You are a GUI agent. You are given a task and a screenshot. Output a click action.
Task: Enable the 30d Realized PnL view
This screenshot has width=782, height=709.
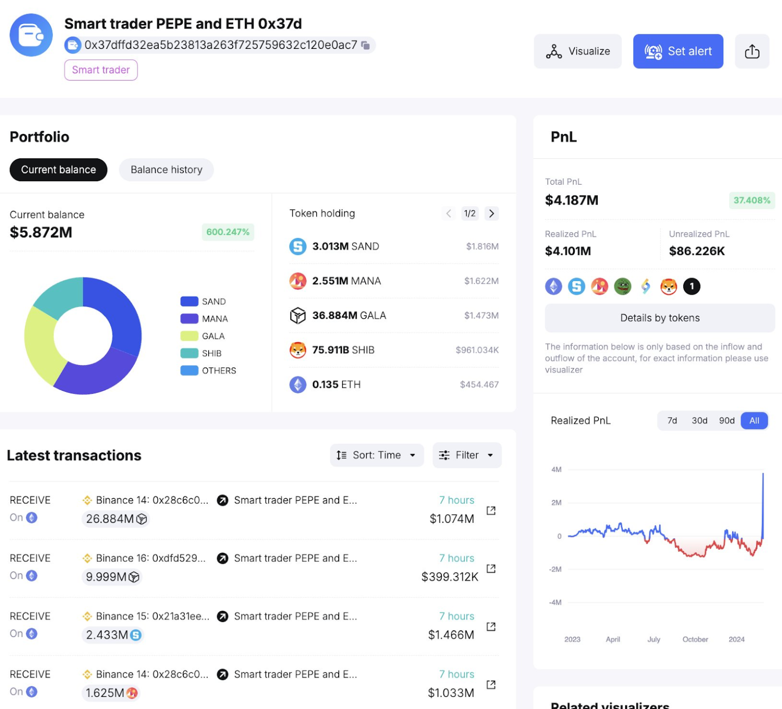pyautogui.click(x=700, y=420)
